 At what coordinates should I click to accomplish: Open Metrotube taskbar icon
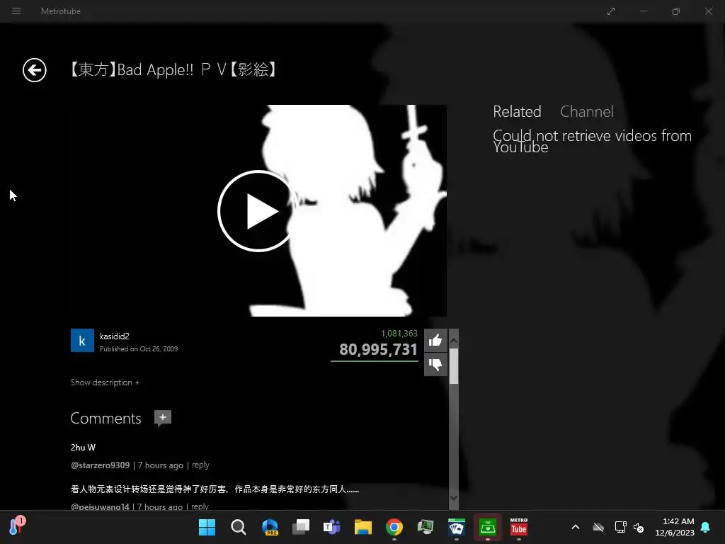pyautogui.click(x=519, y=527)
